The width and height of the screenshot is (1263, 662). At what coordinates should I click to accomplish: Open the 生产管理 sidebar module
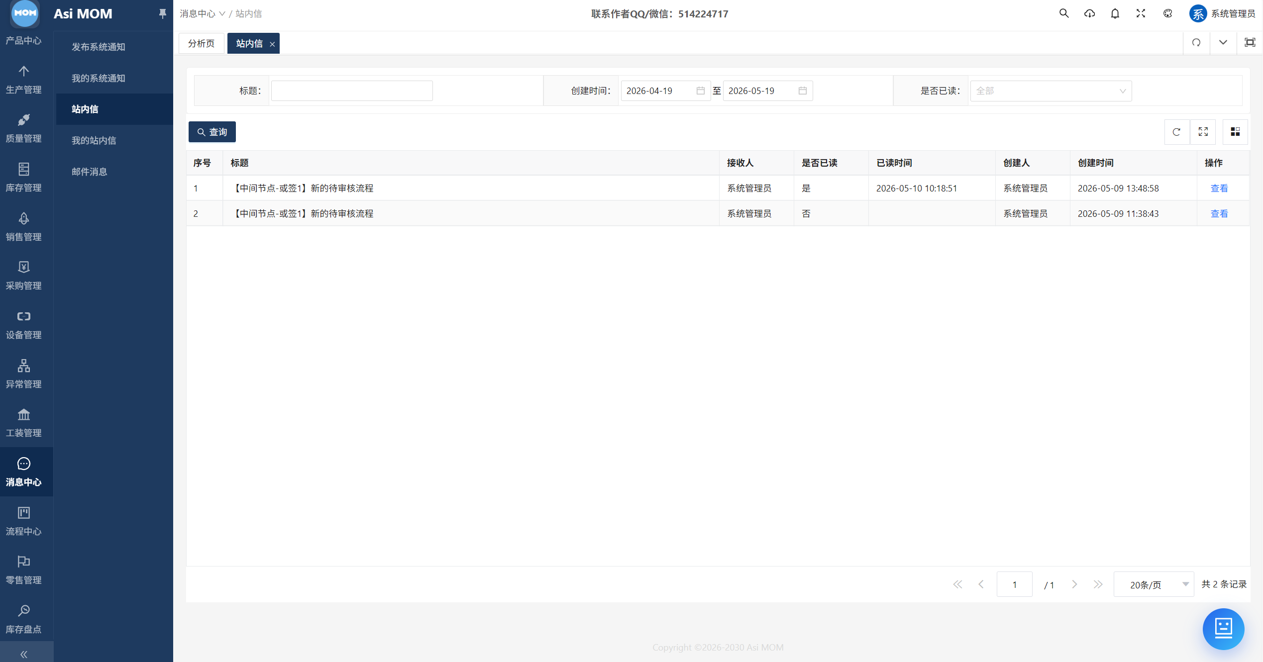point(23,80)
